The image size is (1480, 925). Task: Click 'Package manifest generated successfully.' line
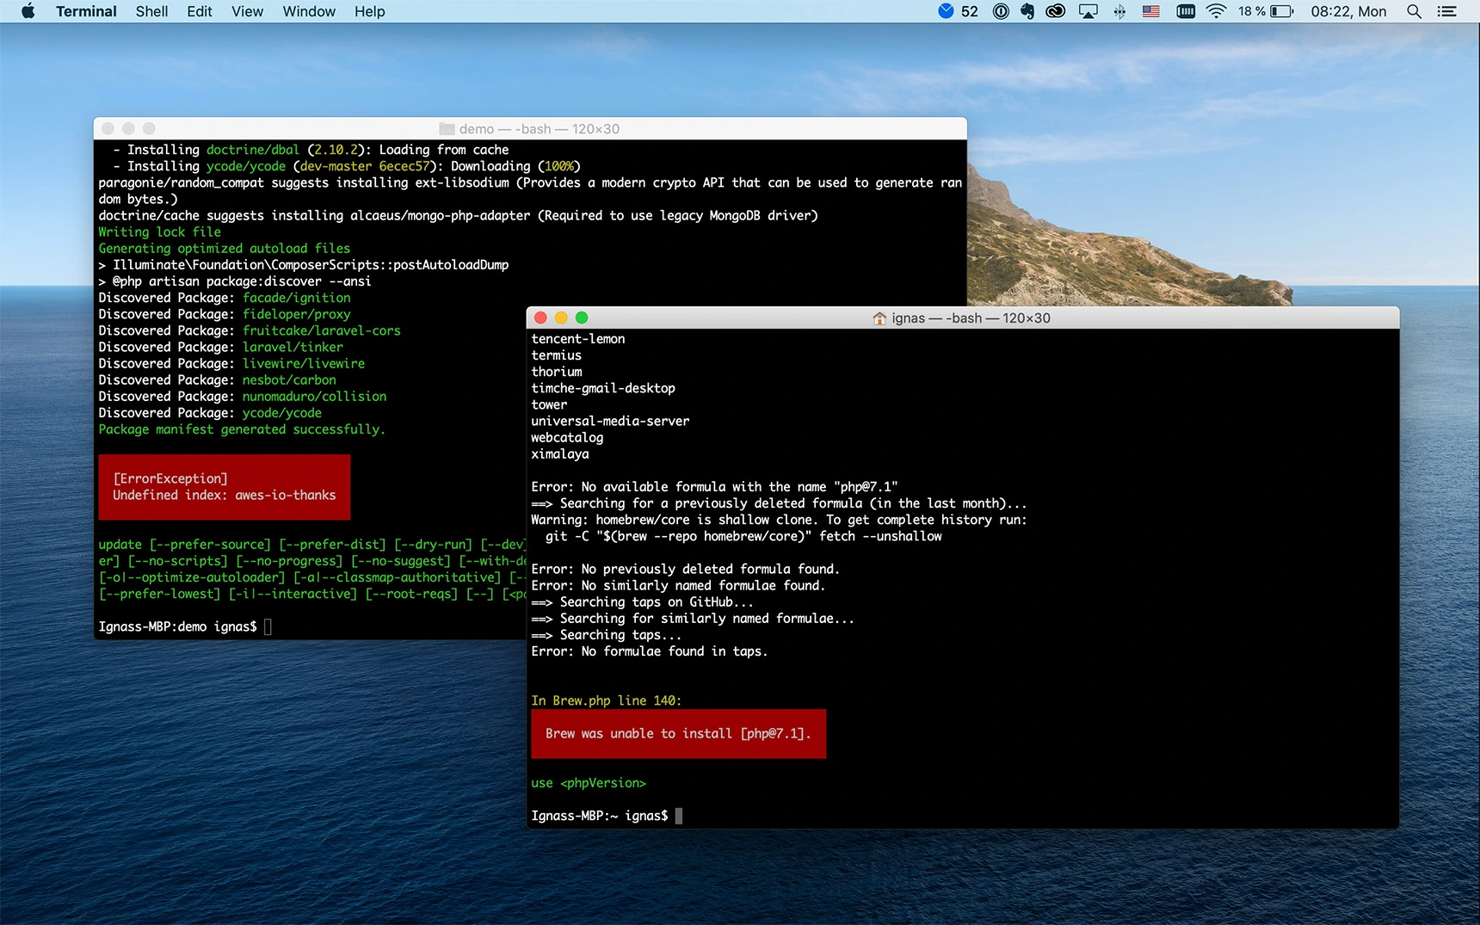pyautogui.click(x=242, y=429)
